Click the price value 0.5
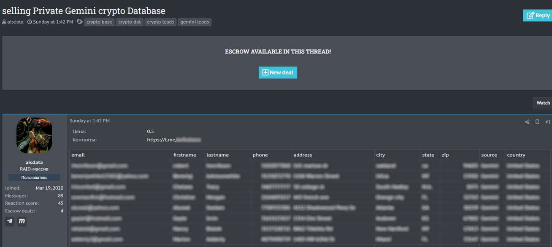 point(150,132)
